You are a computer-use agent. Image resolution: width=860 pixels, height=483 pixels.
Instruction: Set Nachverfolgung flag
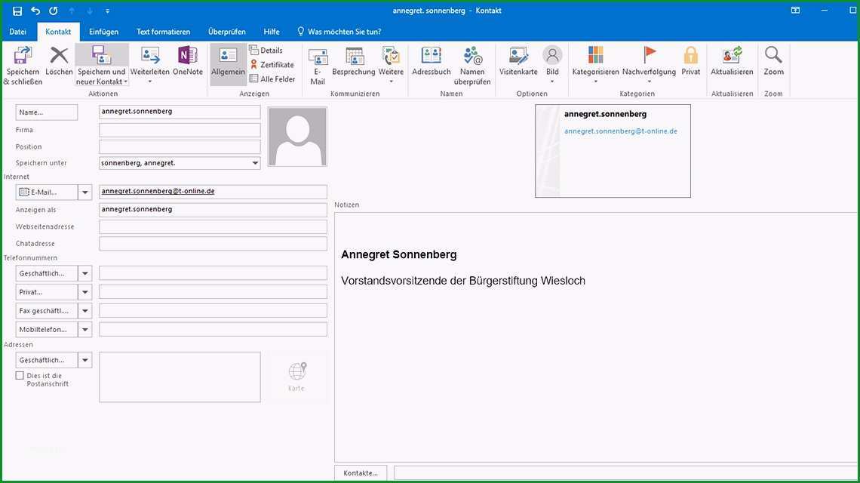click(649, 66)
